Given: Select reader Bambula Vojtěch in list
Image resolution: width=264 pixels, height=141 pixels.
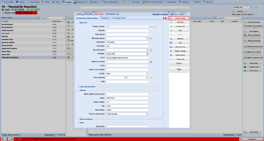Looking at the screenshot, I should pos(33,42).
